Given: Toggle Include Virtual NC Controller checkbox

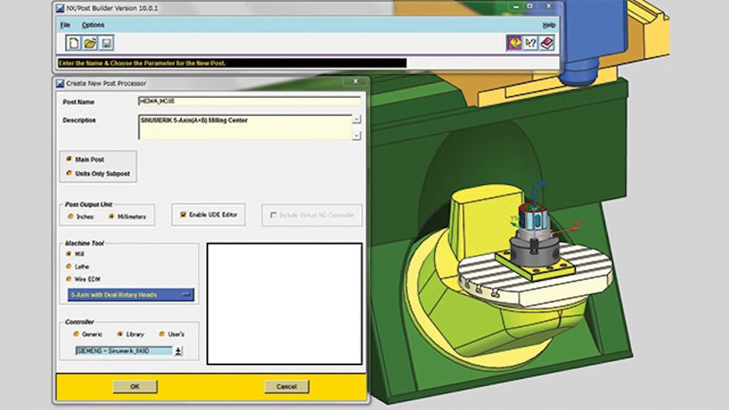Looking at the screenshot, I should click(x=273, y=215).
